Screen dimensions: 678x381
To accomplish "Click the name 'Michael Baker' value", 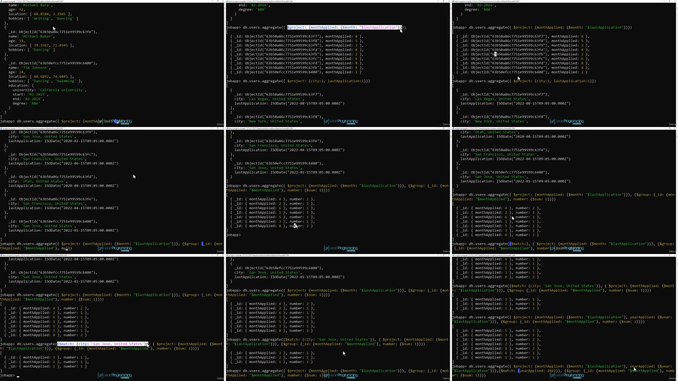I will (x=37, y=36).
